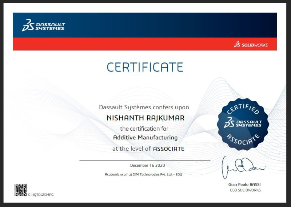291x207 pixels.
Task: Click the QR code at the bottom left
Action: pyautogui.click(x=21, y=190)
